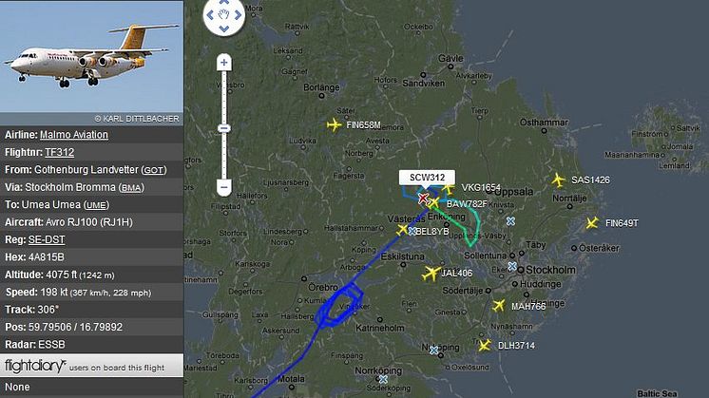The height and width of the screenshot is (398, 709).
Task: Click the red SCW312 selected aircraft
Action: click(423, 198)
